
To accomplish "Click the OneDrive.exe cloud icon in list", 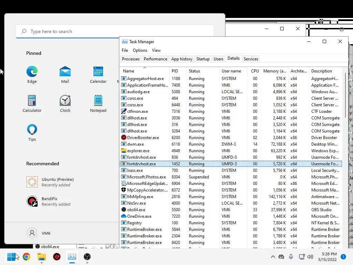I will pos(124,216).
